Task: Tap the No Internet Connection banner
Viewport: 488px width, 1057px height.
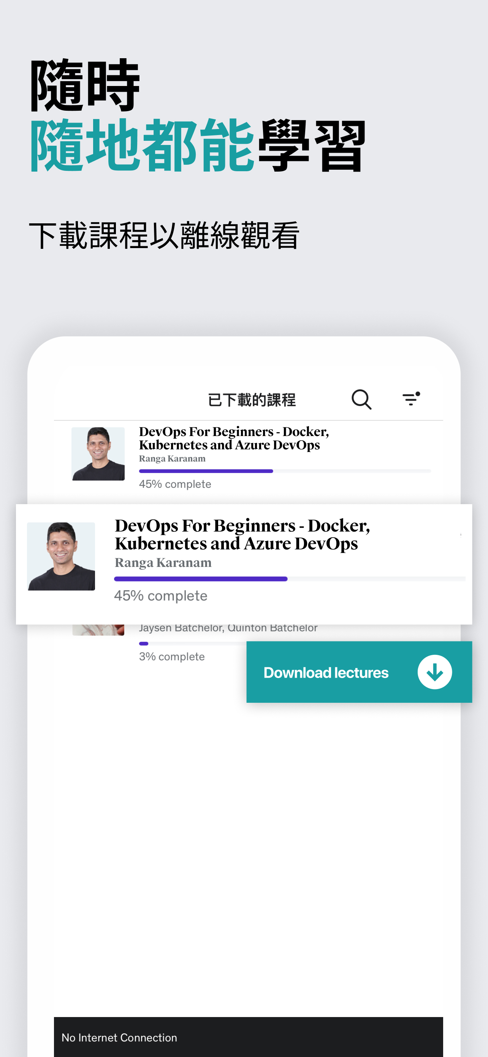Action: click(x=248, y=1036)
